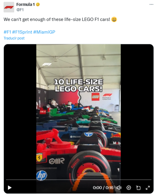The height and width of the screenshot is (195, 155).
Task: Click the LEGO logo in the video
Action: point(95,97)
